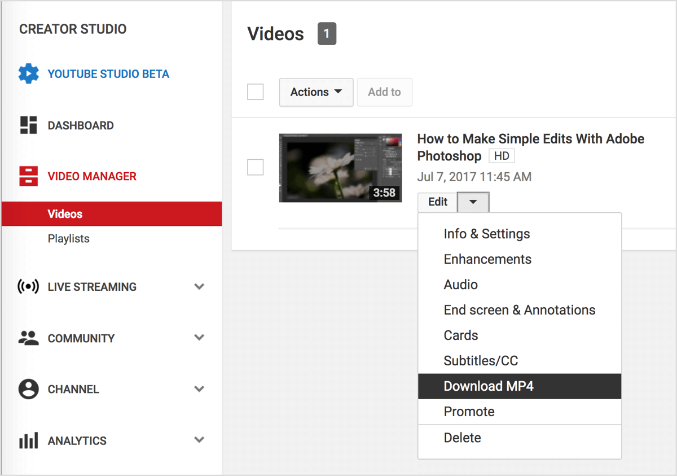
Task: Choose End screen & Annotations
Action: pyautogui.click(x=520, y=310)
